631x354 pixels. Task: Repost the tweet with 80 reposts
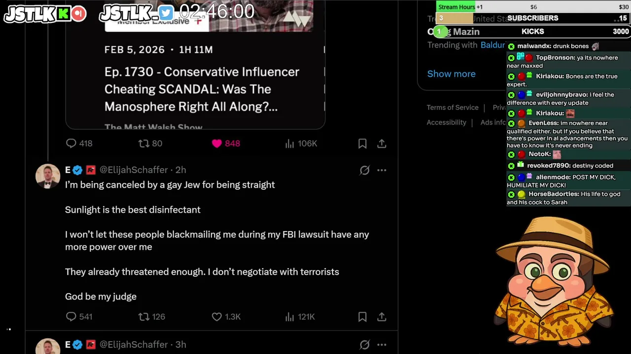tap(144, 144)
